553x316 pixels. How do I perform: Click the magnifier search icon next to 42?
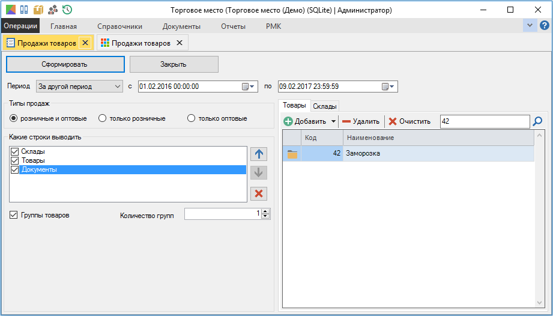point(537,121)
